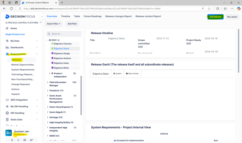Click the Add Filter button

[72, 24]
